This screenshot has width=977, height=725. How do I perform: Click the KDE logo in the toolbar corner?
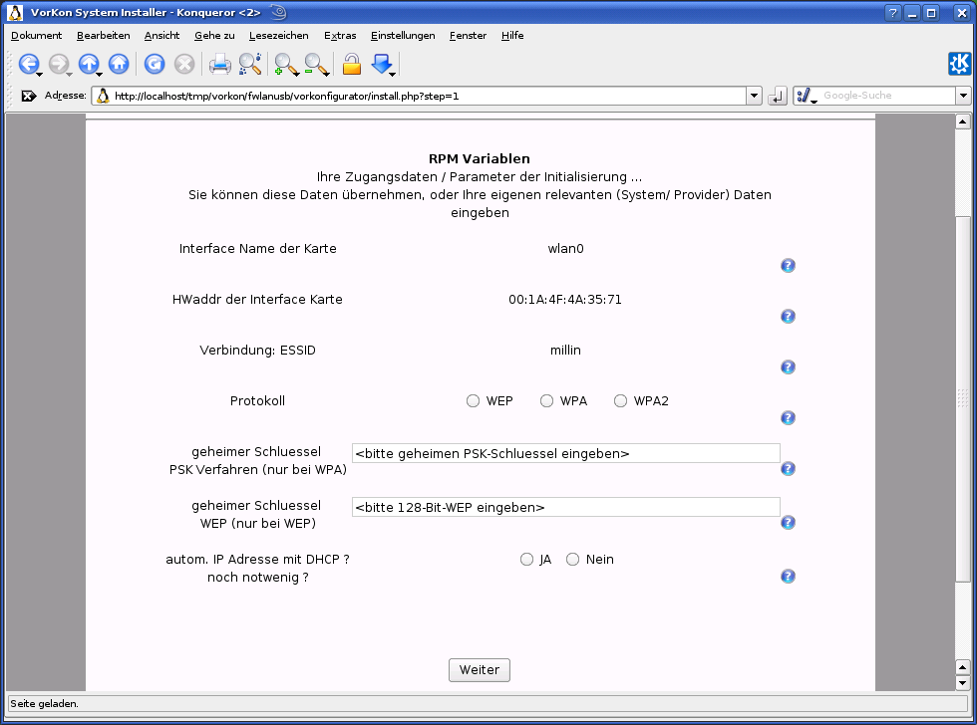point(959,64)
